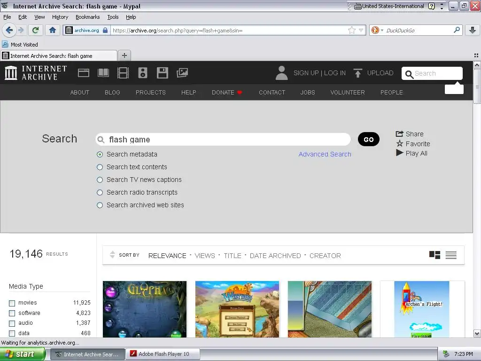481x361 pixels.
Task: Open the URL bar history dropdown arrow
Action: point(361,30)
